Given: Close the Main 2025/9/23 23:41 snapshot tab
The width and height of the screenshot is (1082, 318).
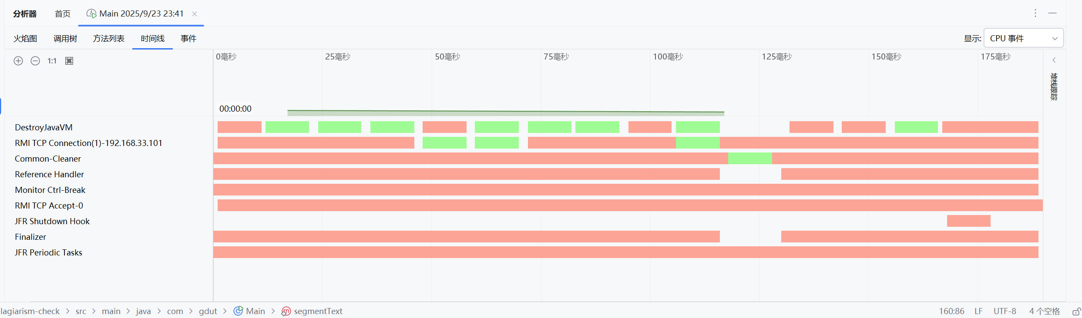Looking at the screenshot, I should pos(195,14).
